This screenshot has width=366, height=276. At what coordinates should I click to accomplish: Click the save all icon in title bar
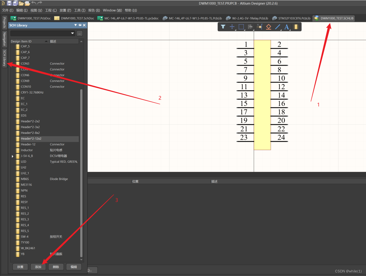[15, 3]
